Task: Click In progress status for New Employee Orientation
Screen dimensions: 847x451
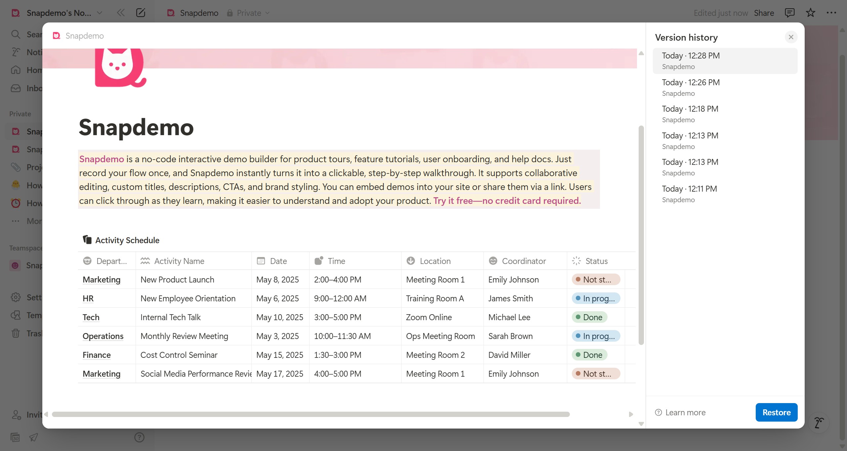Action: coord(596,298)
